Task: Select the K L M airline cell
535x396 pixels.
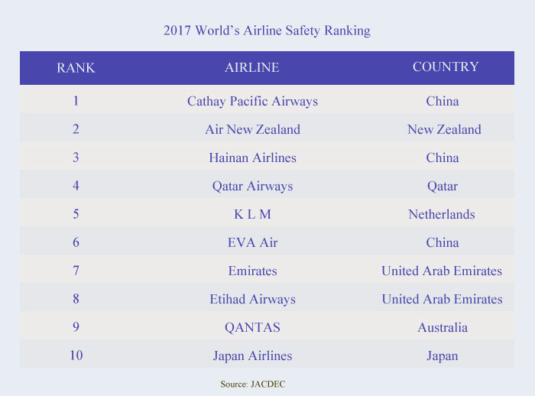Action: pyautogui.click(x=252, y=214)
